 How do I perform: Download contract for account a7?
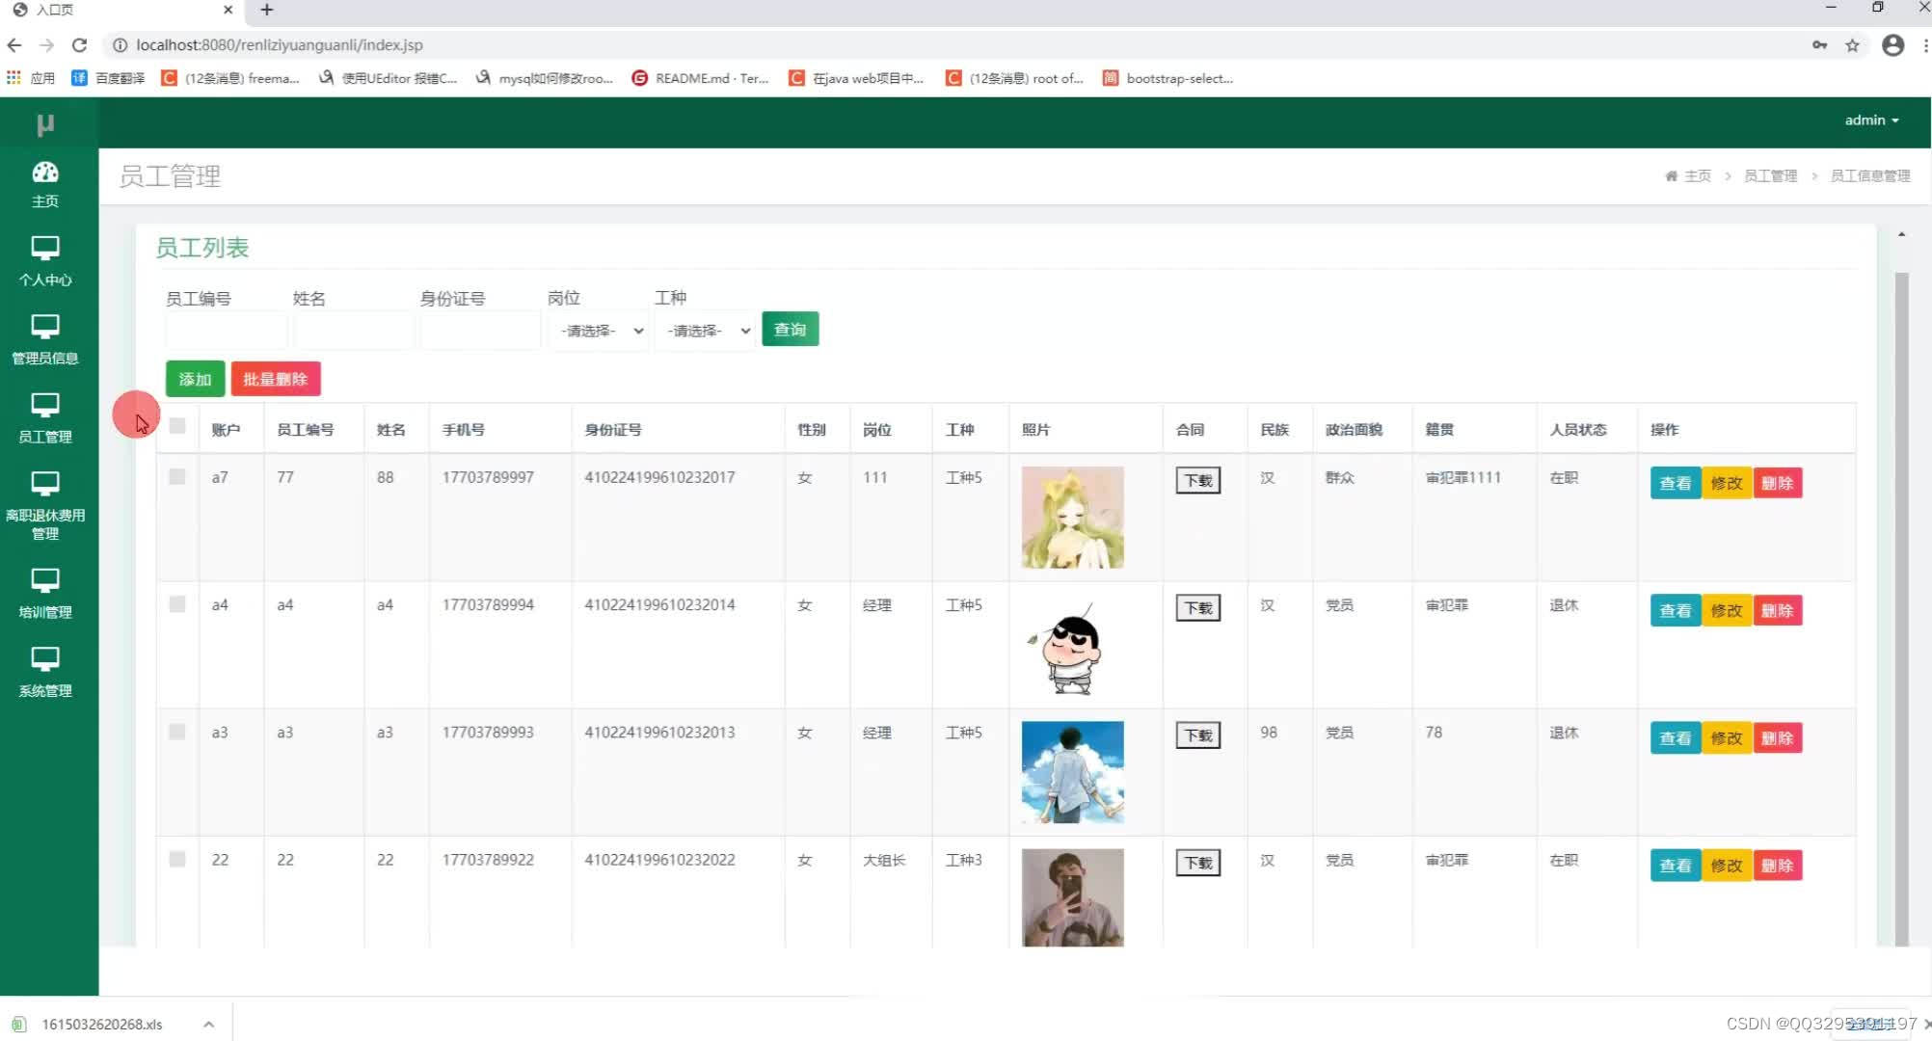click(1198, 480)
